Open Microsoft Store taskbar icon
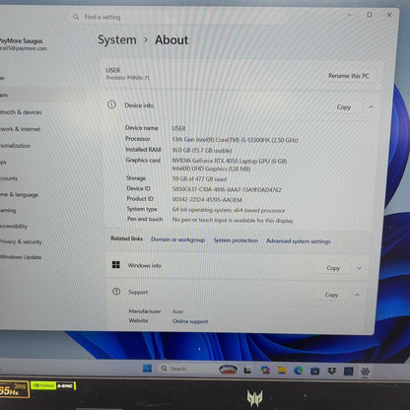410x410 pixels. point(315,371)
